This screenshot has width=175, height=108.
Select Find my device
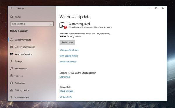22,90
